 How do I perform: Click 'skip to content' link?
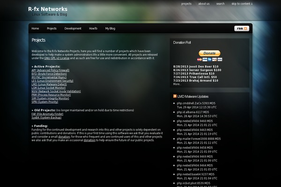[242, 4]
